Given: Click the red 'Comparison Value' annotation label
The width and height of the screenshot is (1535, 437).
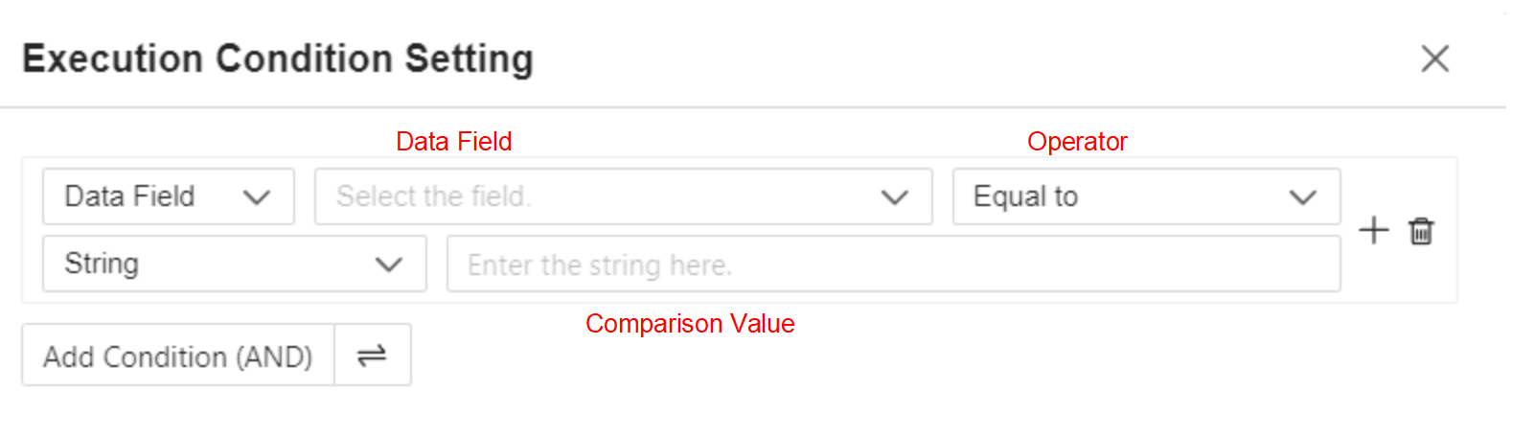Looking at the screenshot, I should click(690, 324).
